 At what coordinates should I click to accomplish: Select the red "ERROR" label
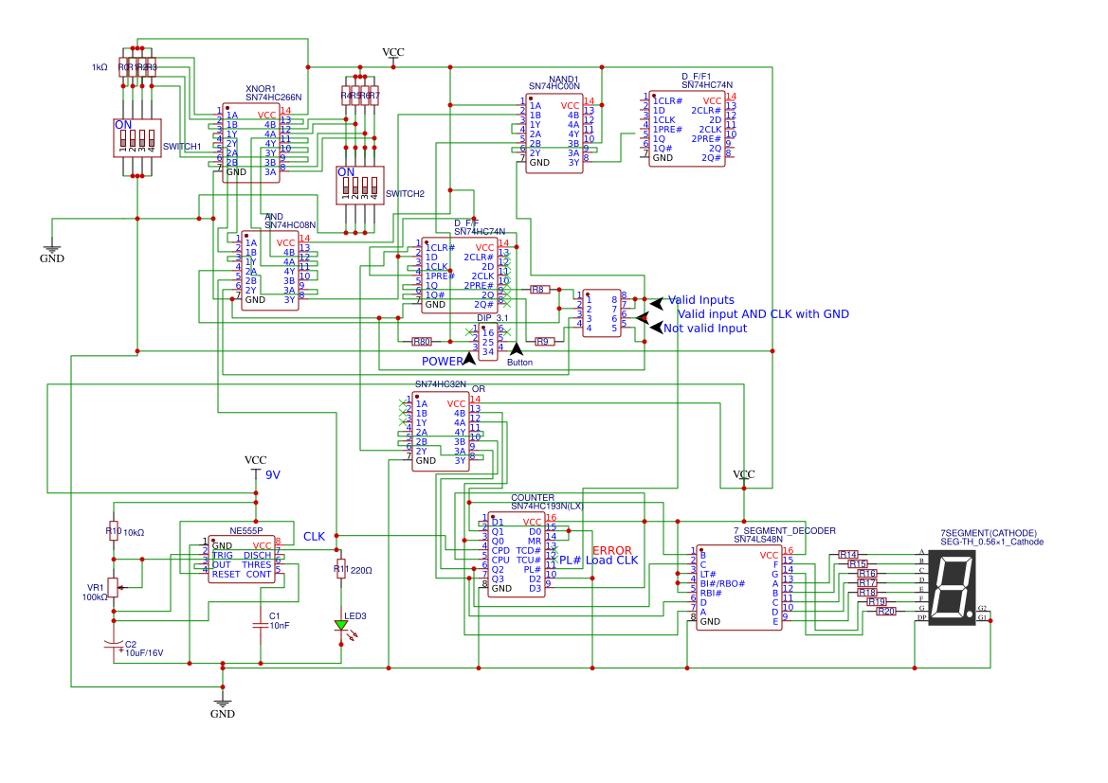(612, 551)
